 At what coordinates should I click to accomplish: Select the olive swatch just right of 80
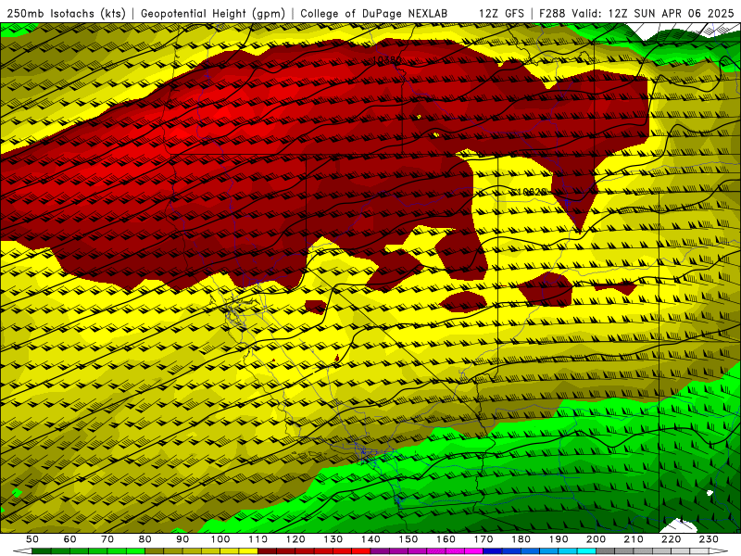tap(154, 551)
